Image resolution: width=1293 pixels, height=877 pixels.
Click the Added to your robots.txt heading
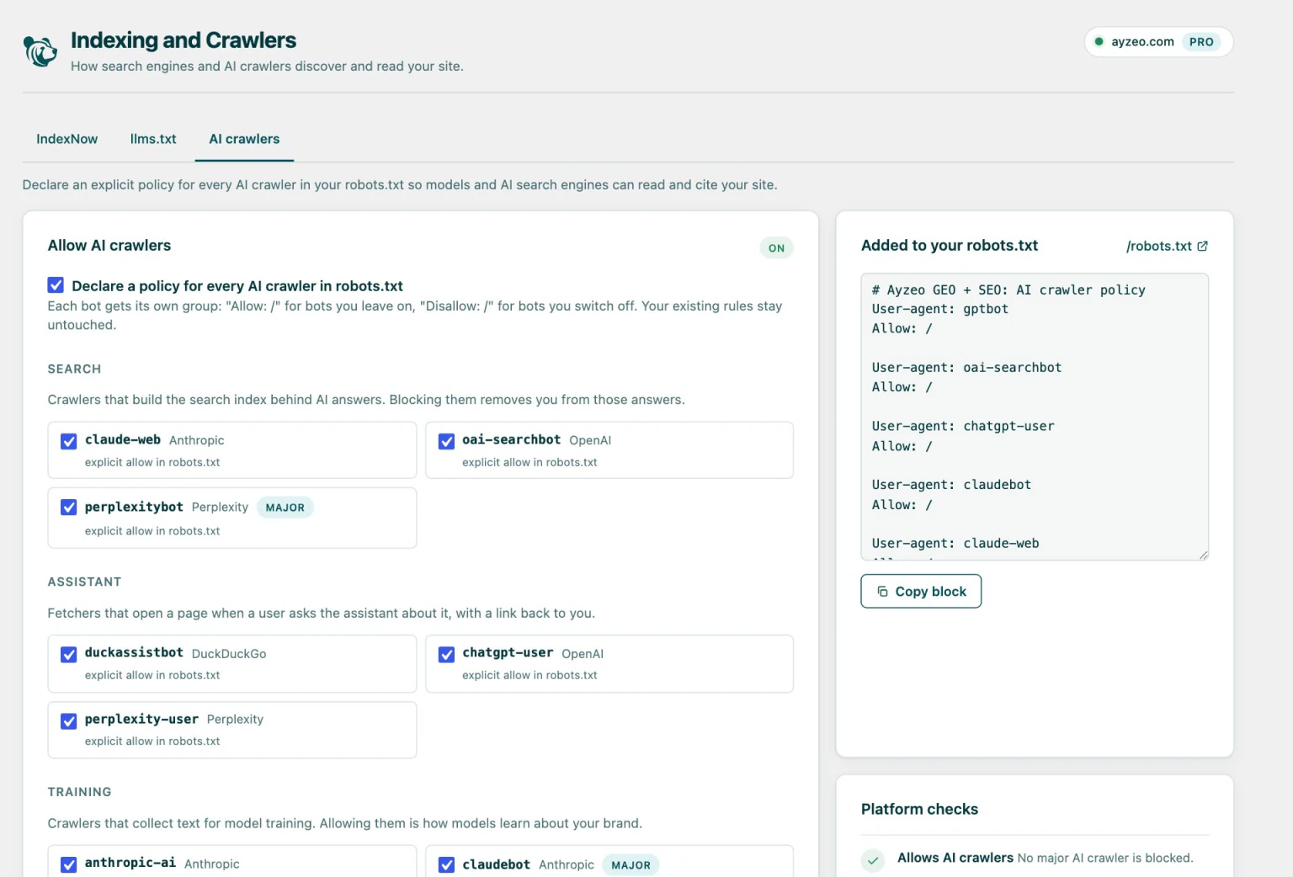tap(950, 245)
